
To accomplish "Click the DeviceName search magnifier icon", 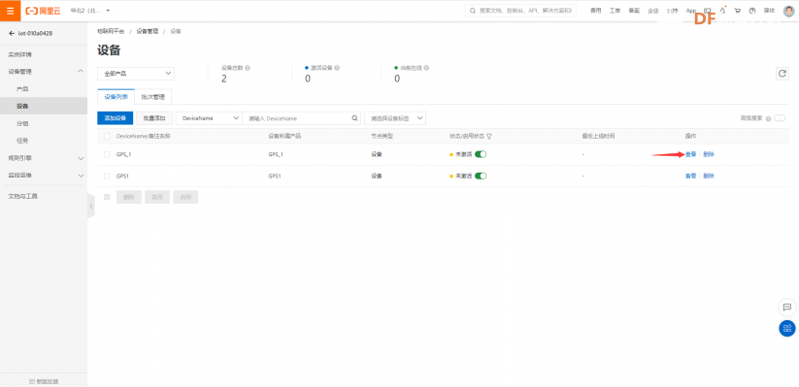I will tap(354, 118).
